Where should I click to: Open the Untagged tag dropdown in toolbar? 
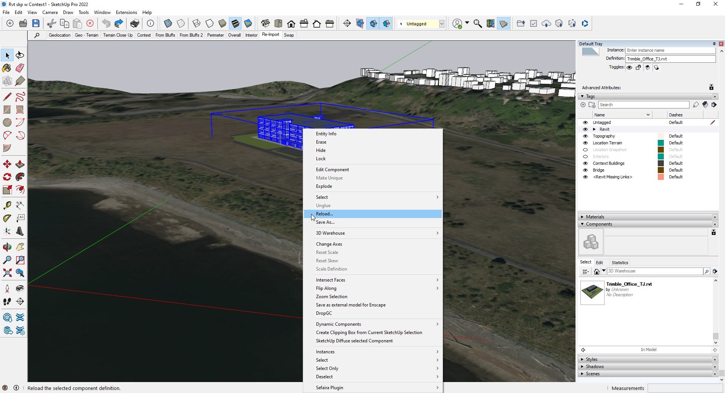(442, 23)
